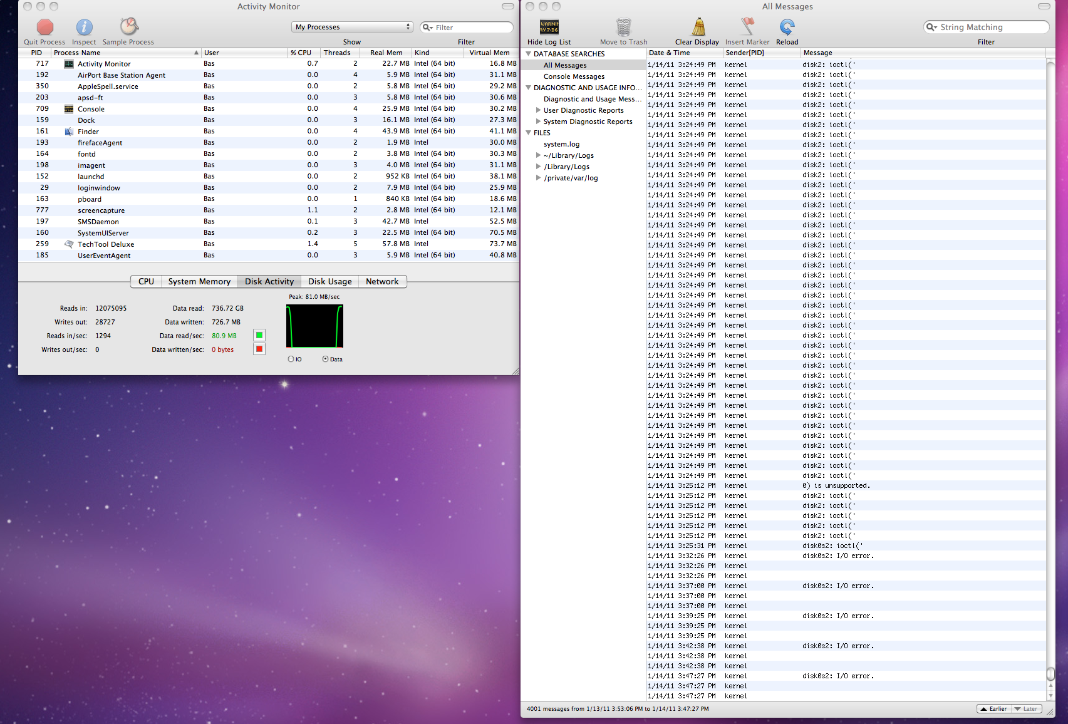Expand the ~/Library/Logs folder
This screenshot has height=724, width=1068.
[538, 155]
